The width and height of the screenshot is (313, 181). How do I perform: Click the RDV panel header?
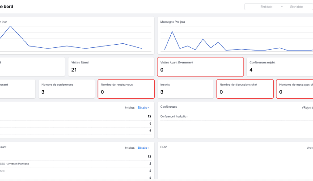pos(163,147)
